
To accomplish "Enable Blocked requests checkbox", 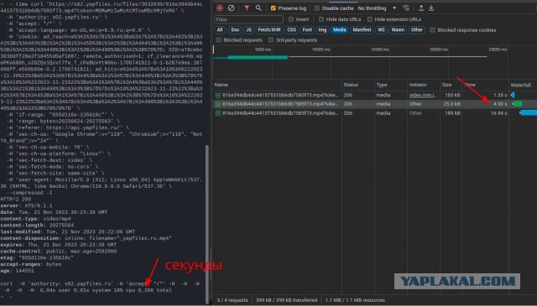I will pos(218,40).
